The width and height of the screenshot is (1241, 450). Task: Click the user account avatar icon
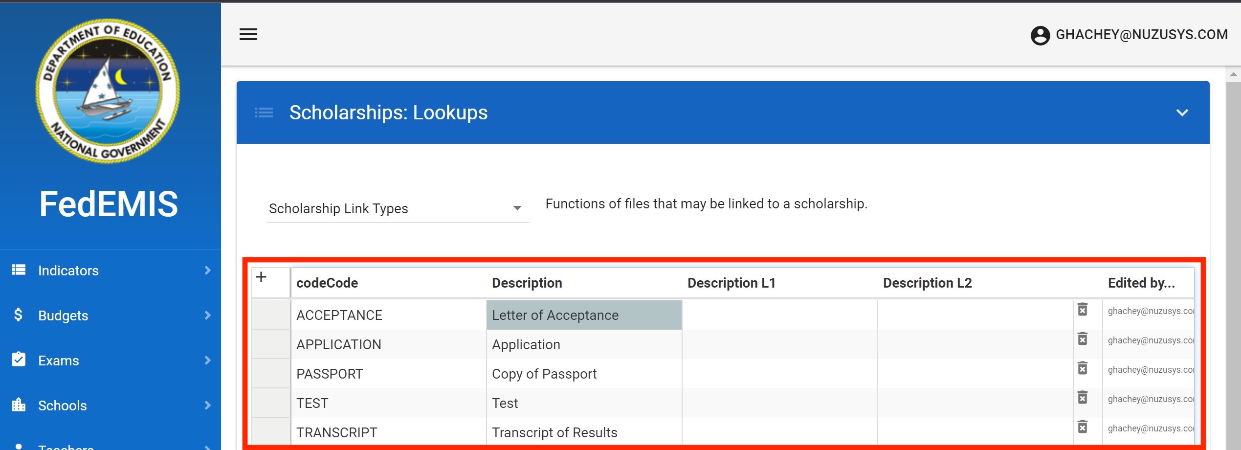tap(1040, 35)
